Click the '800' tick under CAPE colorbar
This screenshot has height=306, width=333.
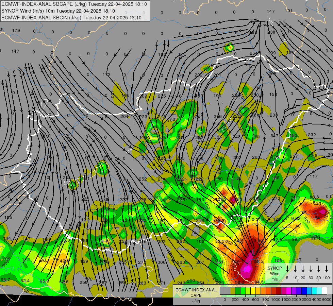point(266,300)
